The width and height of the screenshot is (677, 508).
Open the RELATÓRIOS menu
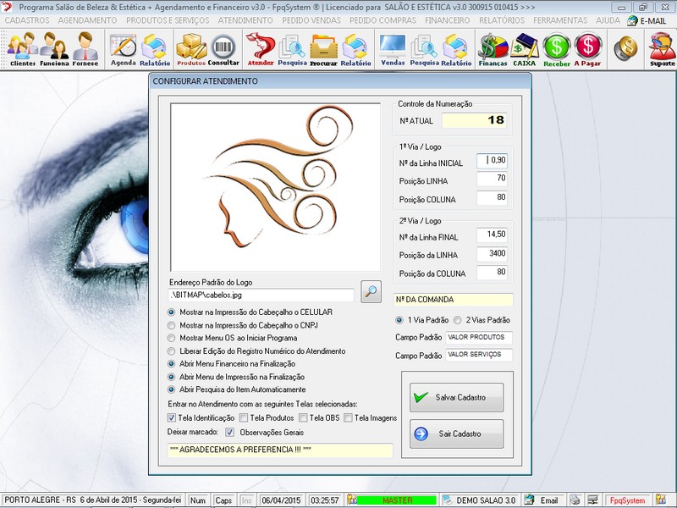(x=501, y=19)
